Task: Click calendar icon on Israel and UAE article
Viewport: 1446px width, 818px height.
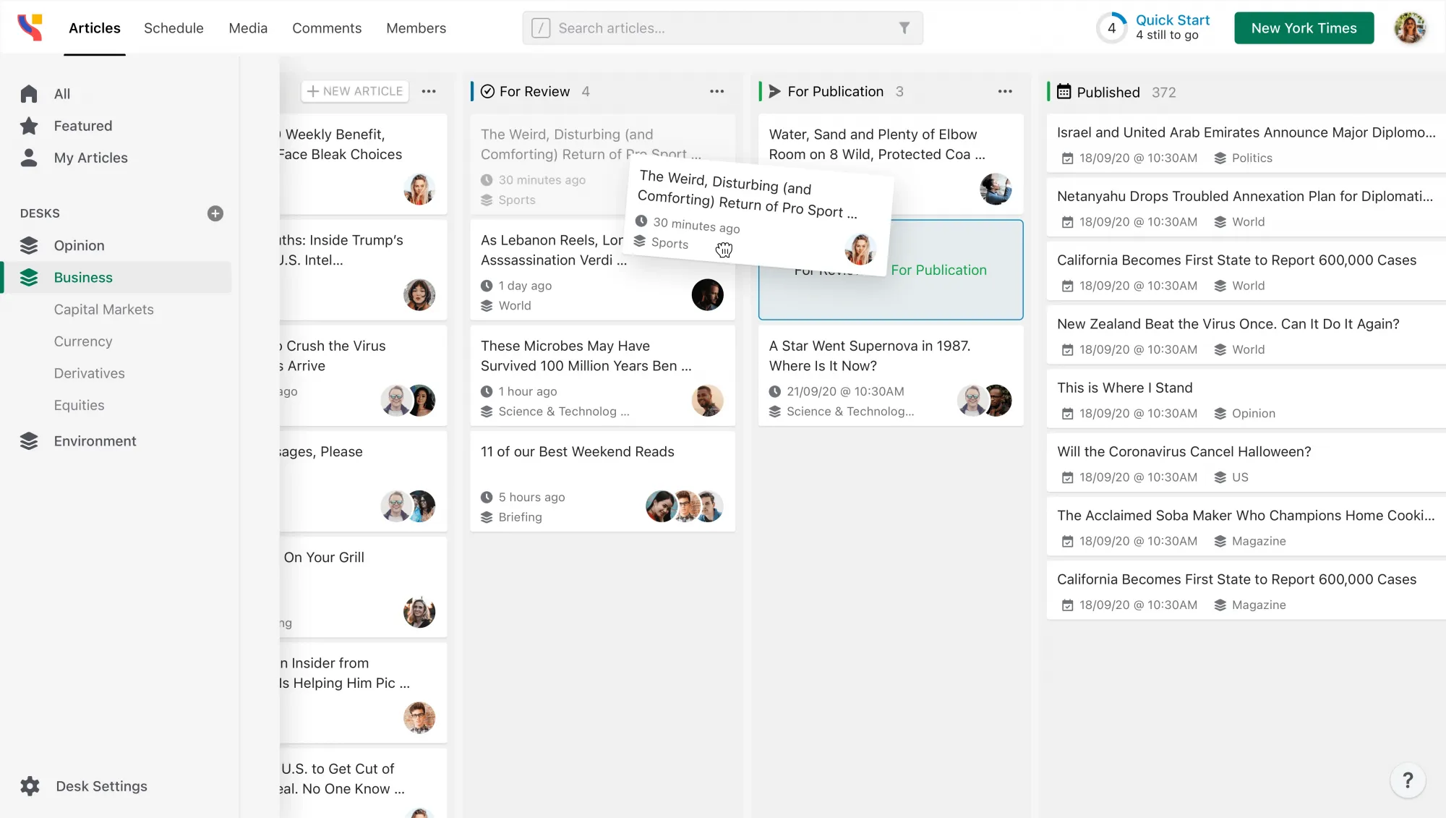Action: click(x=1067, y=158)
